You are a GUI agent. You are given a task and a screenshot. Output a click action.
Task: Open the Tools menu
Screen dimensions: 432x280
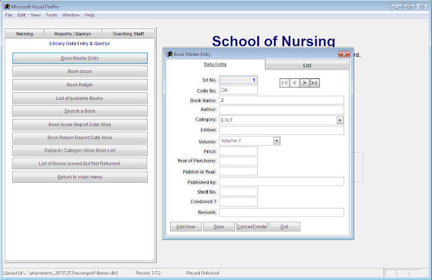51,15
